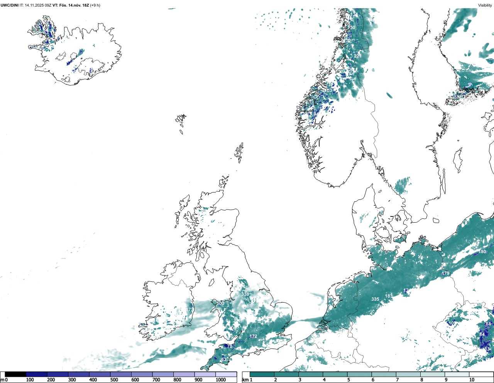Click the 179 visibility value near Polish border

tap(446, 273)
